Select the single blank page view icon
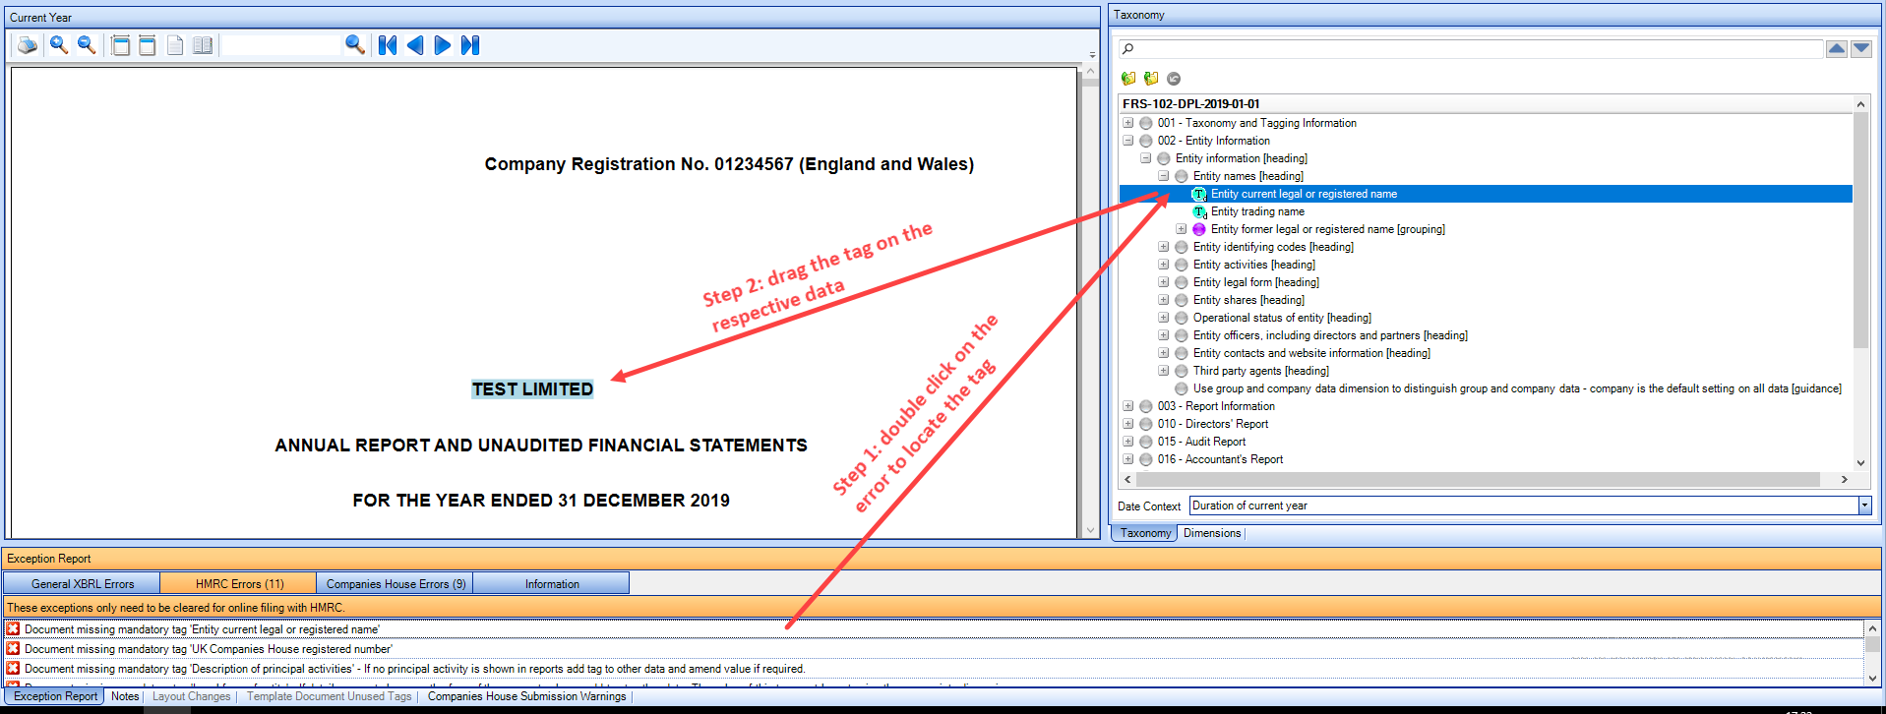This screenshot has width=1886, height=714. [x=175, y=45]
